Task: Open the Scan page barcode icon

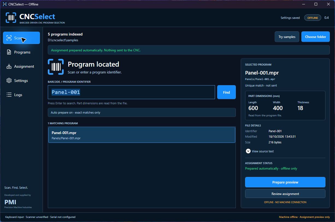Action: pyautogui.click(x=9, y=38)
